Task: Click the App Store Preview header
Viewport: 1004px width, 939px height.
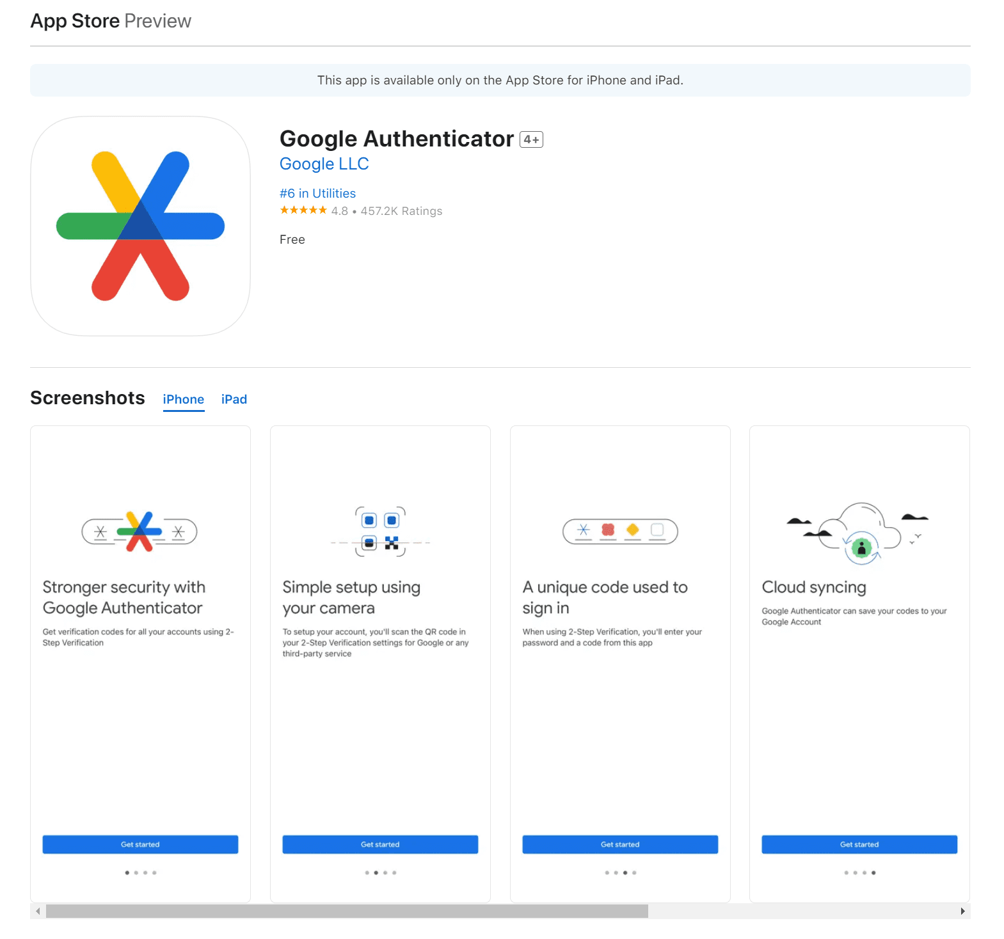Action: [111, 21]
